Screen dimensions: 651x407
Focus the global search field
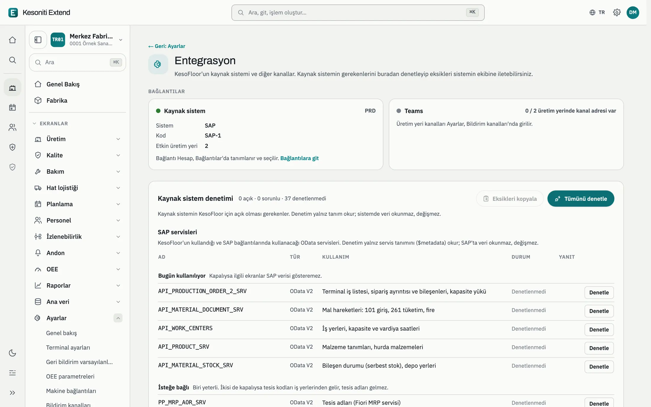click(x=358, y=12)
